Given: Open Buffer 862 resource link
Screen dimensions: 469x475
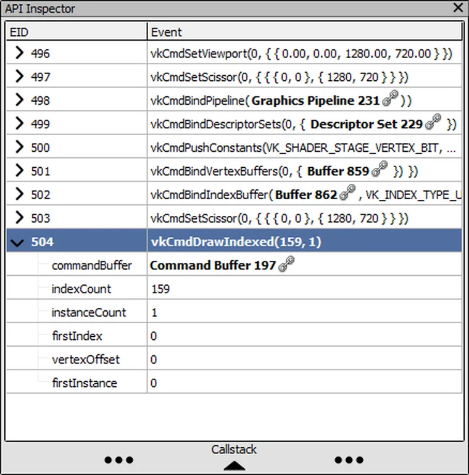Looking at the screenshot, I should click(x=306, y=194).
